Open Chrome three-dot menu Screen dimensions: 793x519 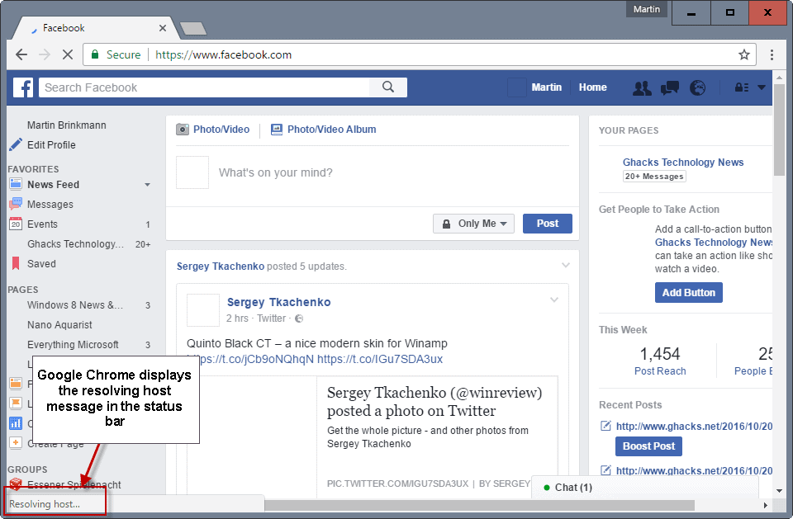click(772, 55)
